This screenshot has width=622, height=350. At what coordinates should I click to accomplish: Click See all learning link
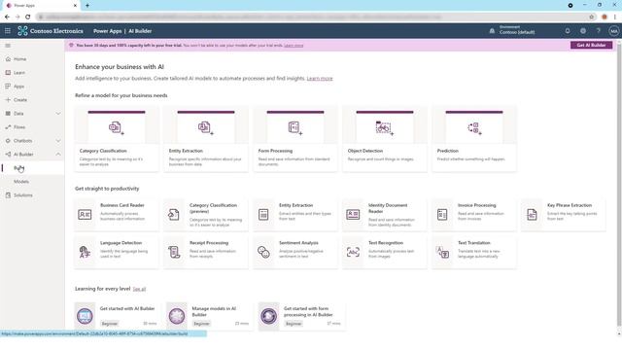(x=139, y=289)
